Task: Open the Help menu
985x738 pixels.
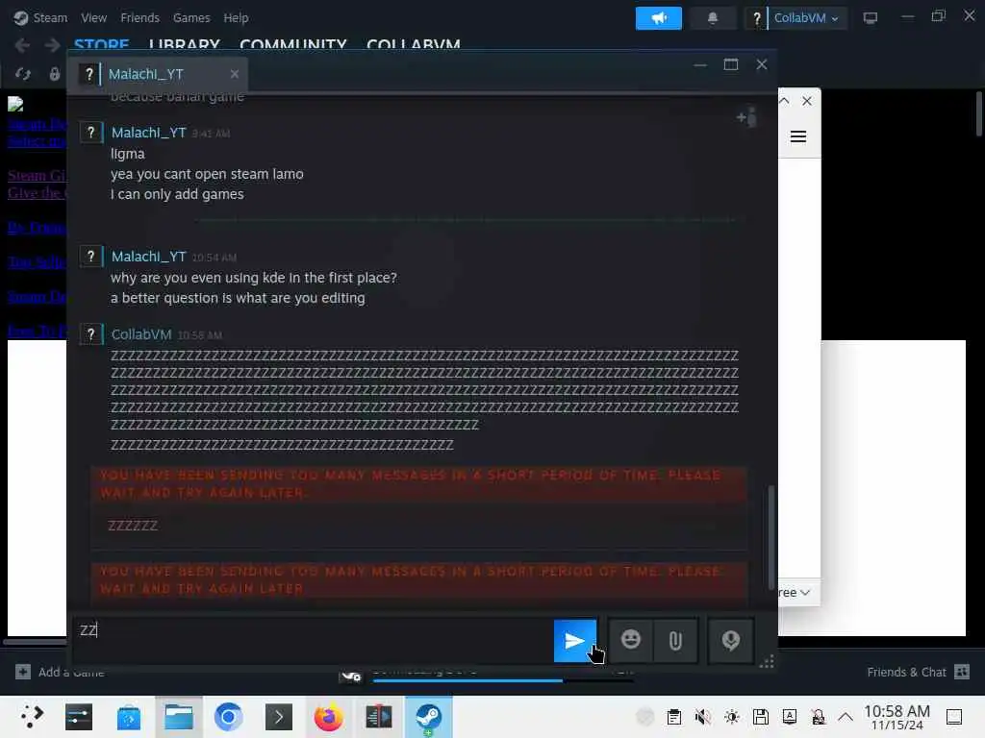Action: click(x=237, y=18)
